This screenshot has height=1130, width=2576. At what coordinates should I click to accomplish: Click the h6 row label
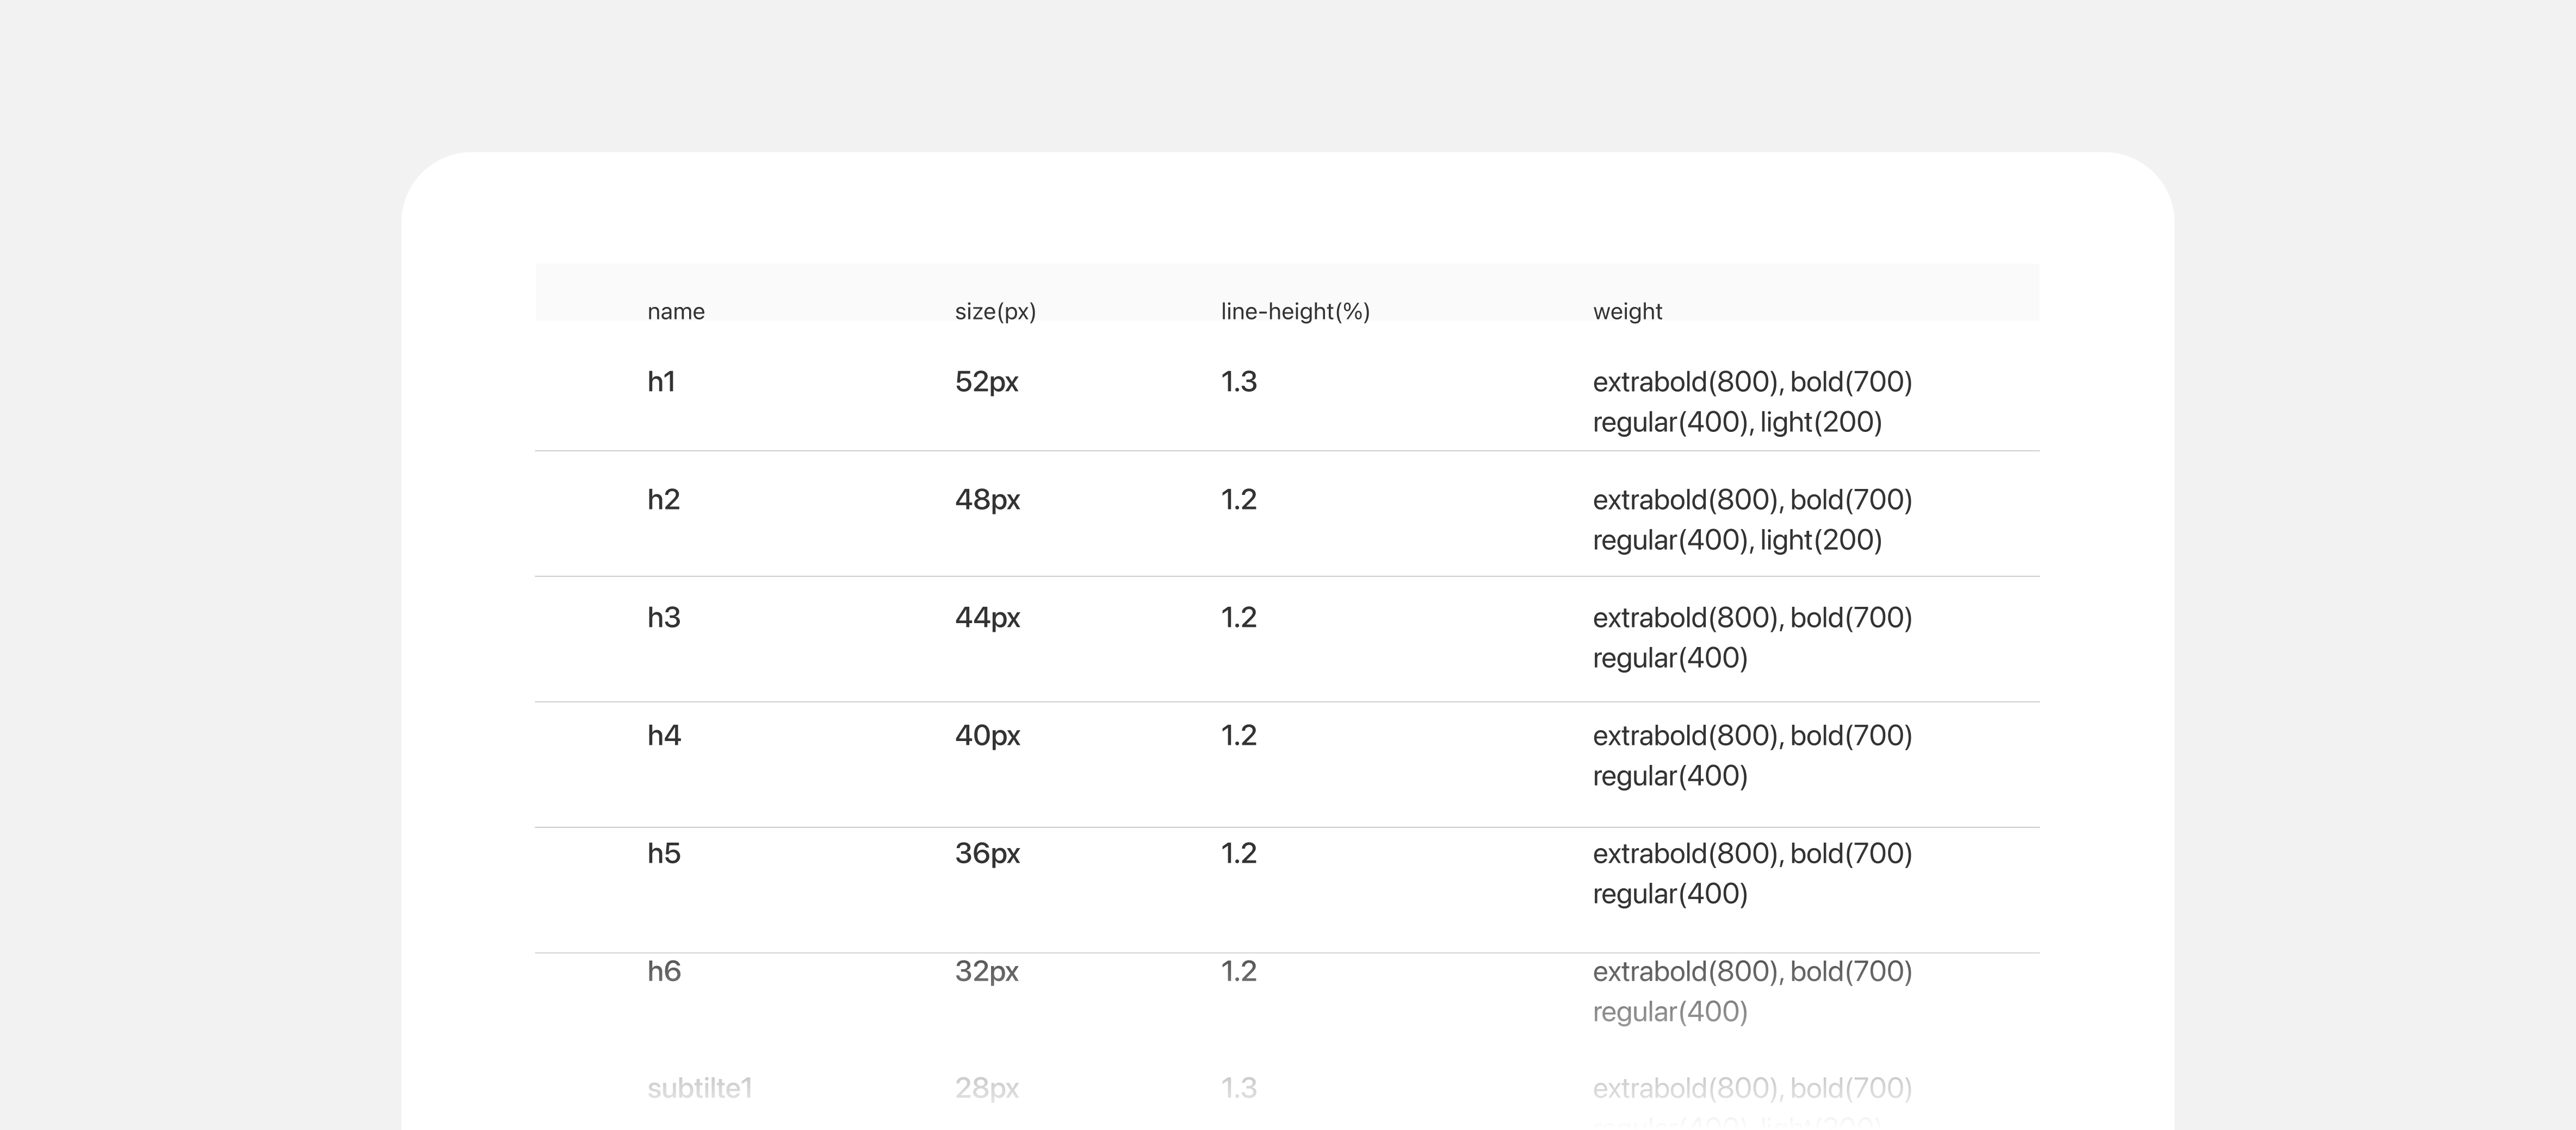click(x=663, y=971)
